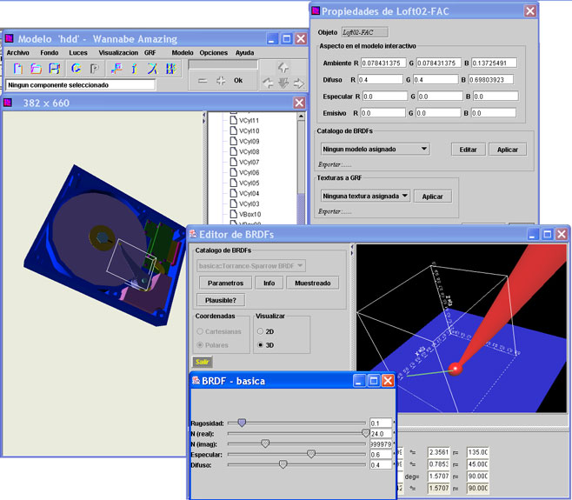This screenshot has height=500, width=572.
Task: Click the Ok button in Modelo toolbar
Action: [x=238, y=80]
